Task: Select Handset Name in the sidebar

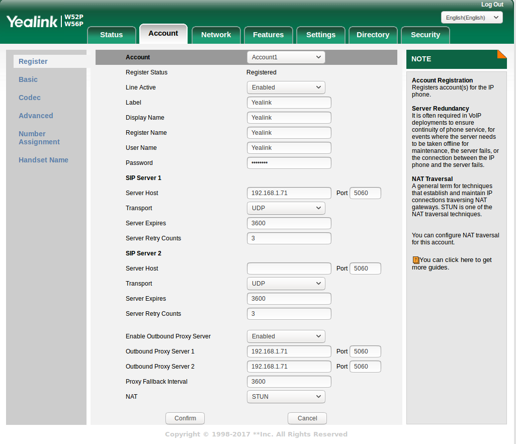Action: pyautogui.click(x=43, y=160)
